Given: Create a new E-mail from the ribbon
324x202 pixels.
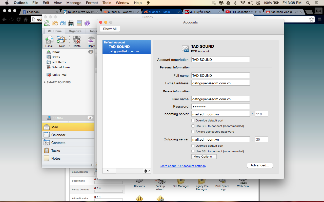Looking at the screenshot, I should click(49, 42).
